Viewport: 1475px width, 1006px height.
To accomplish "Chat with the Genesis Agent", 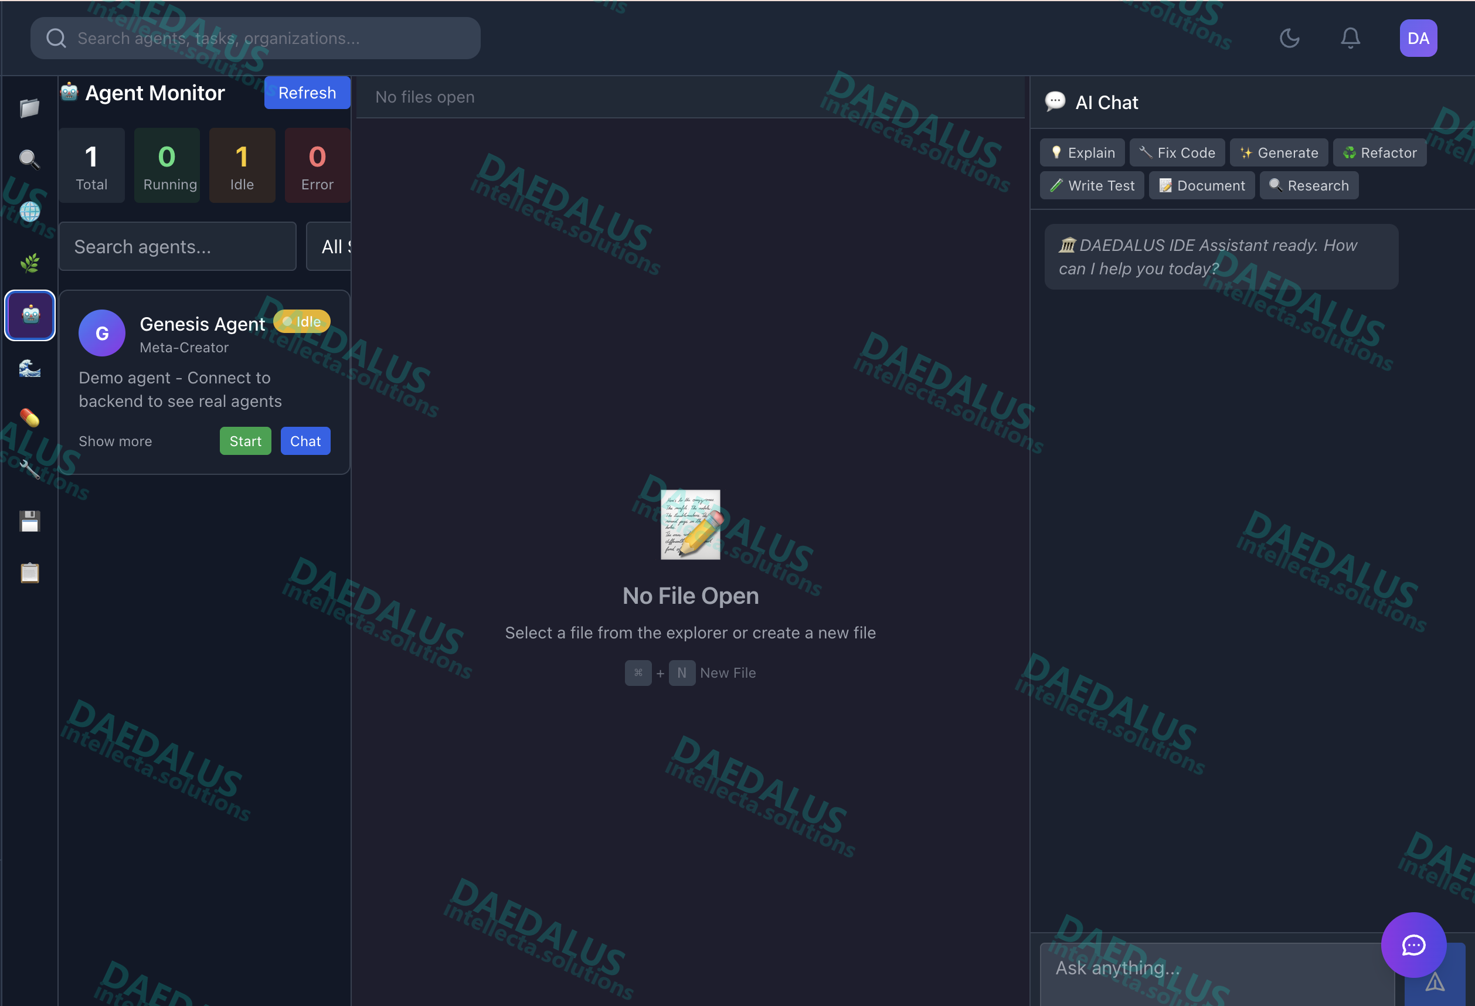I will [305, 440].
